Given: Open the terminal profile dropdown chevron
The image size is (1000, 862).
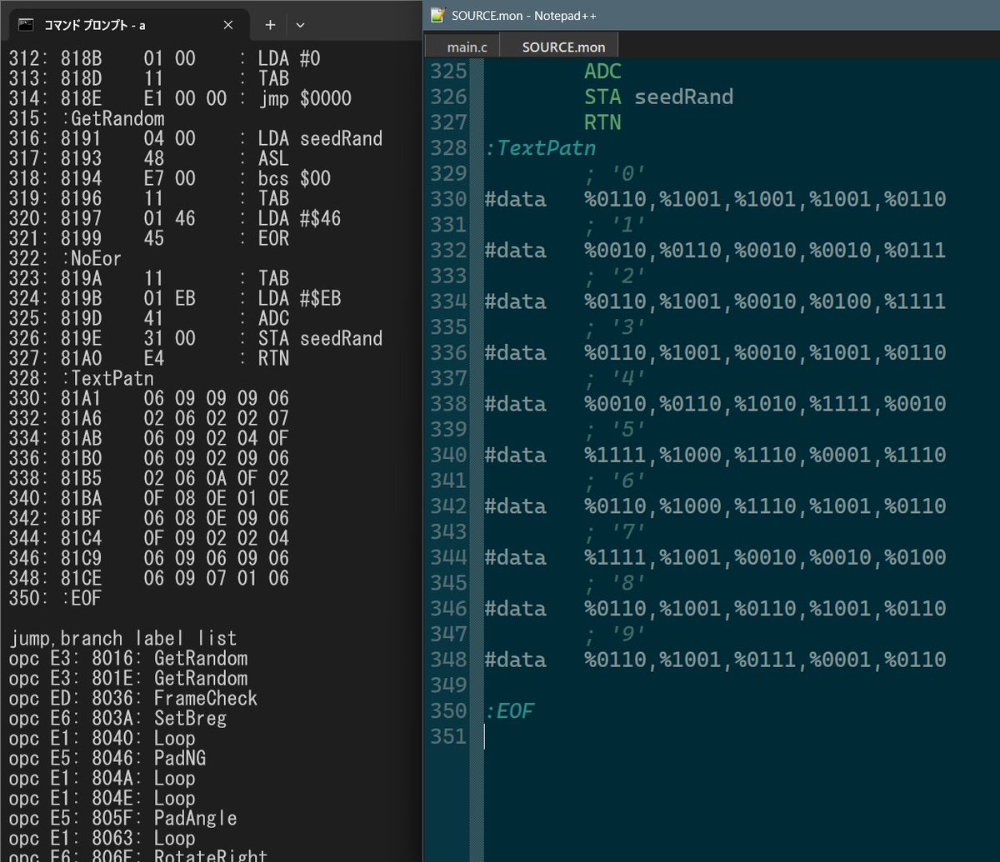Looking at the screenshot, I should point(300,25).
